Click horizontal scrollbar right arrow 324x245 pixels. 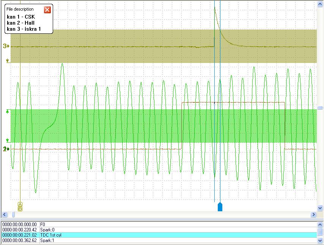click(313, 214)
